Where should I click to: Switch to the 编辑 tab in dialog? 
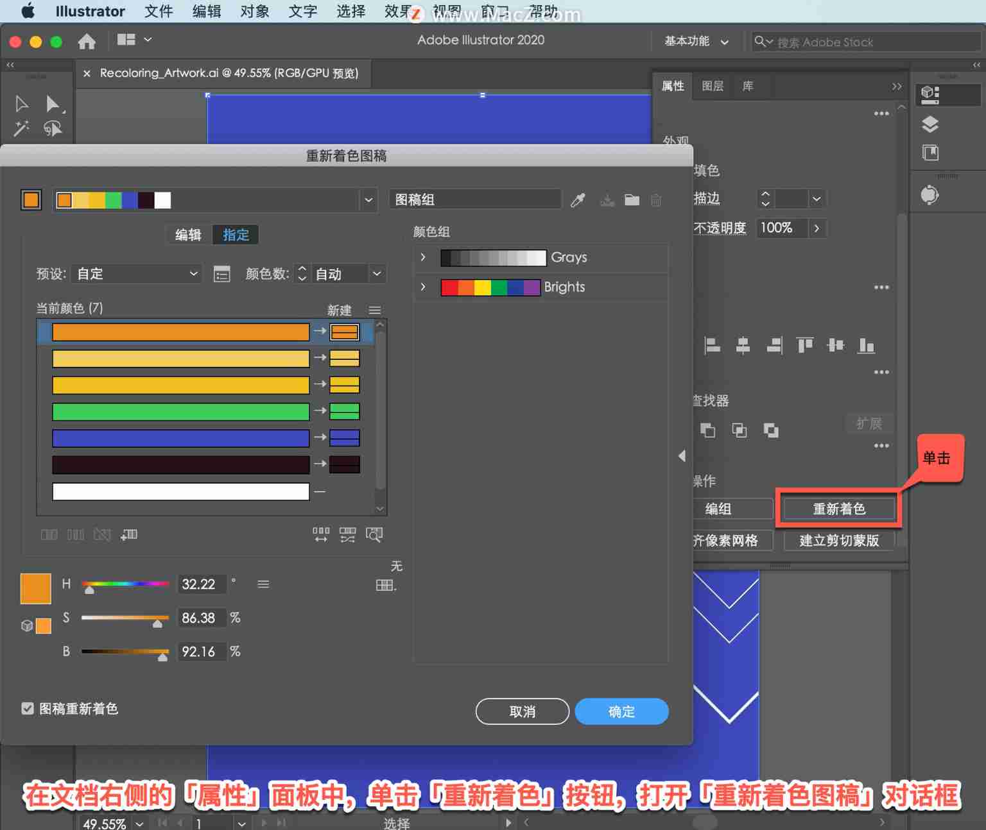[x=189, y=235]
